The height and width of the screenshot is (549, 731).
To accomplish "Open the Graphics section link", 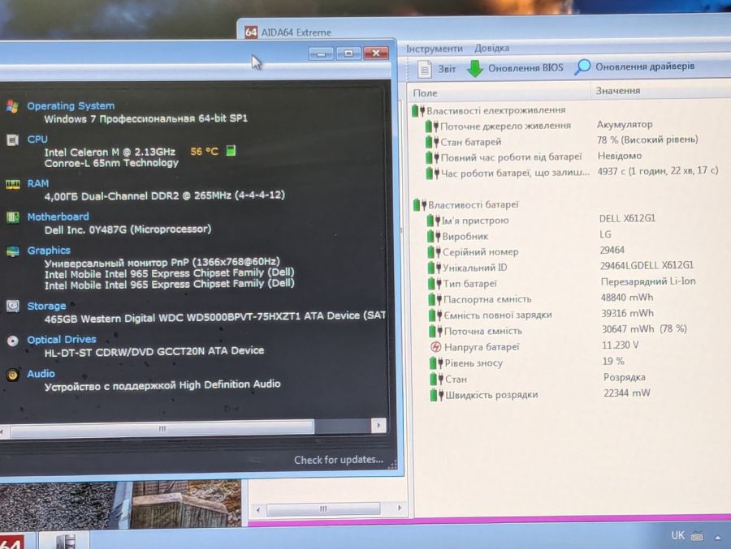I will click(49, 251).
